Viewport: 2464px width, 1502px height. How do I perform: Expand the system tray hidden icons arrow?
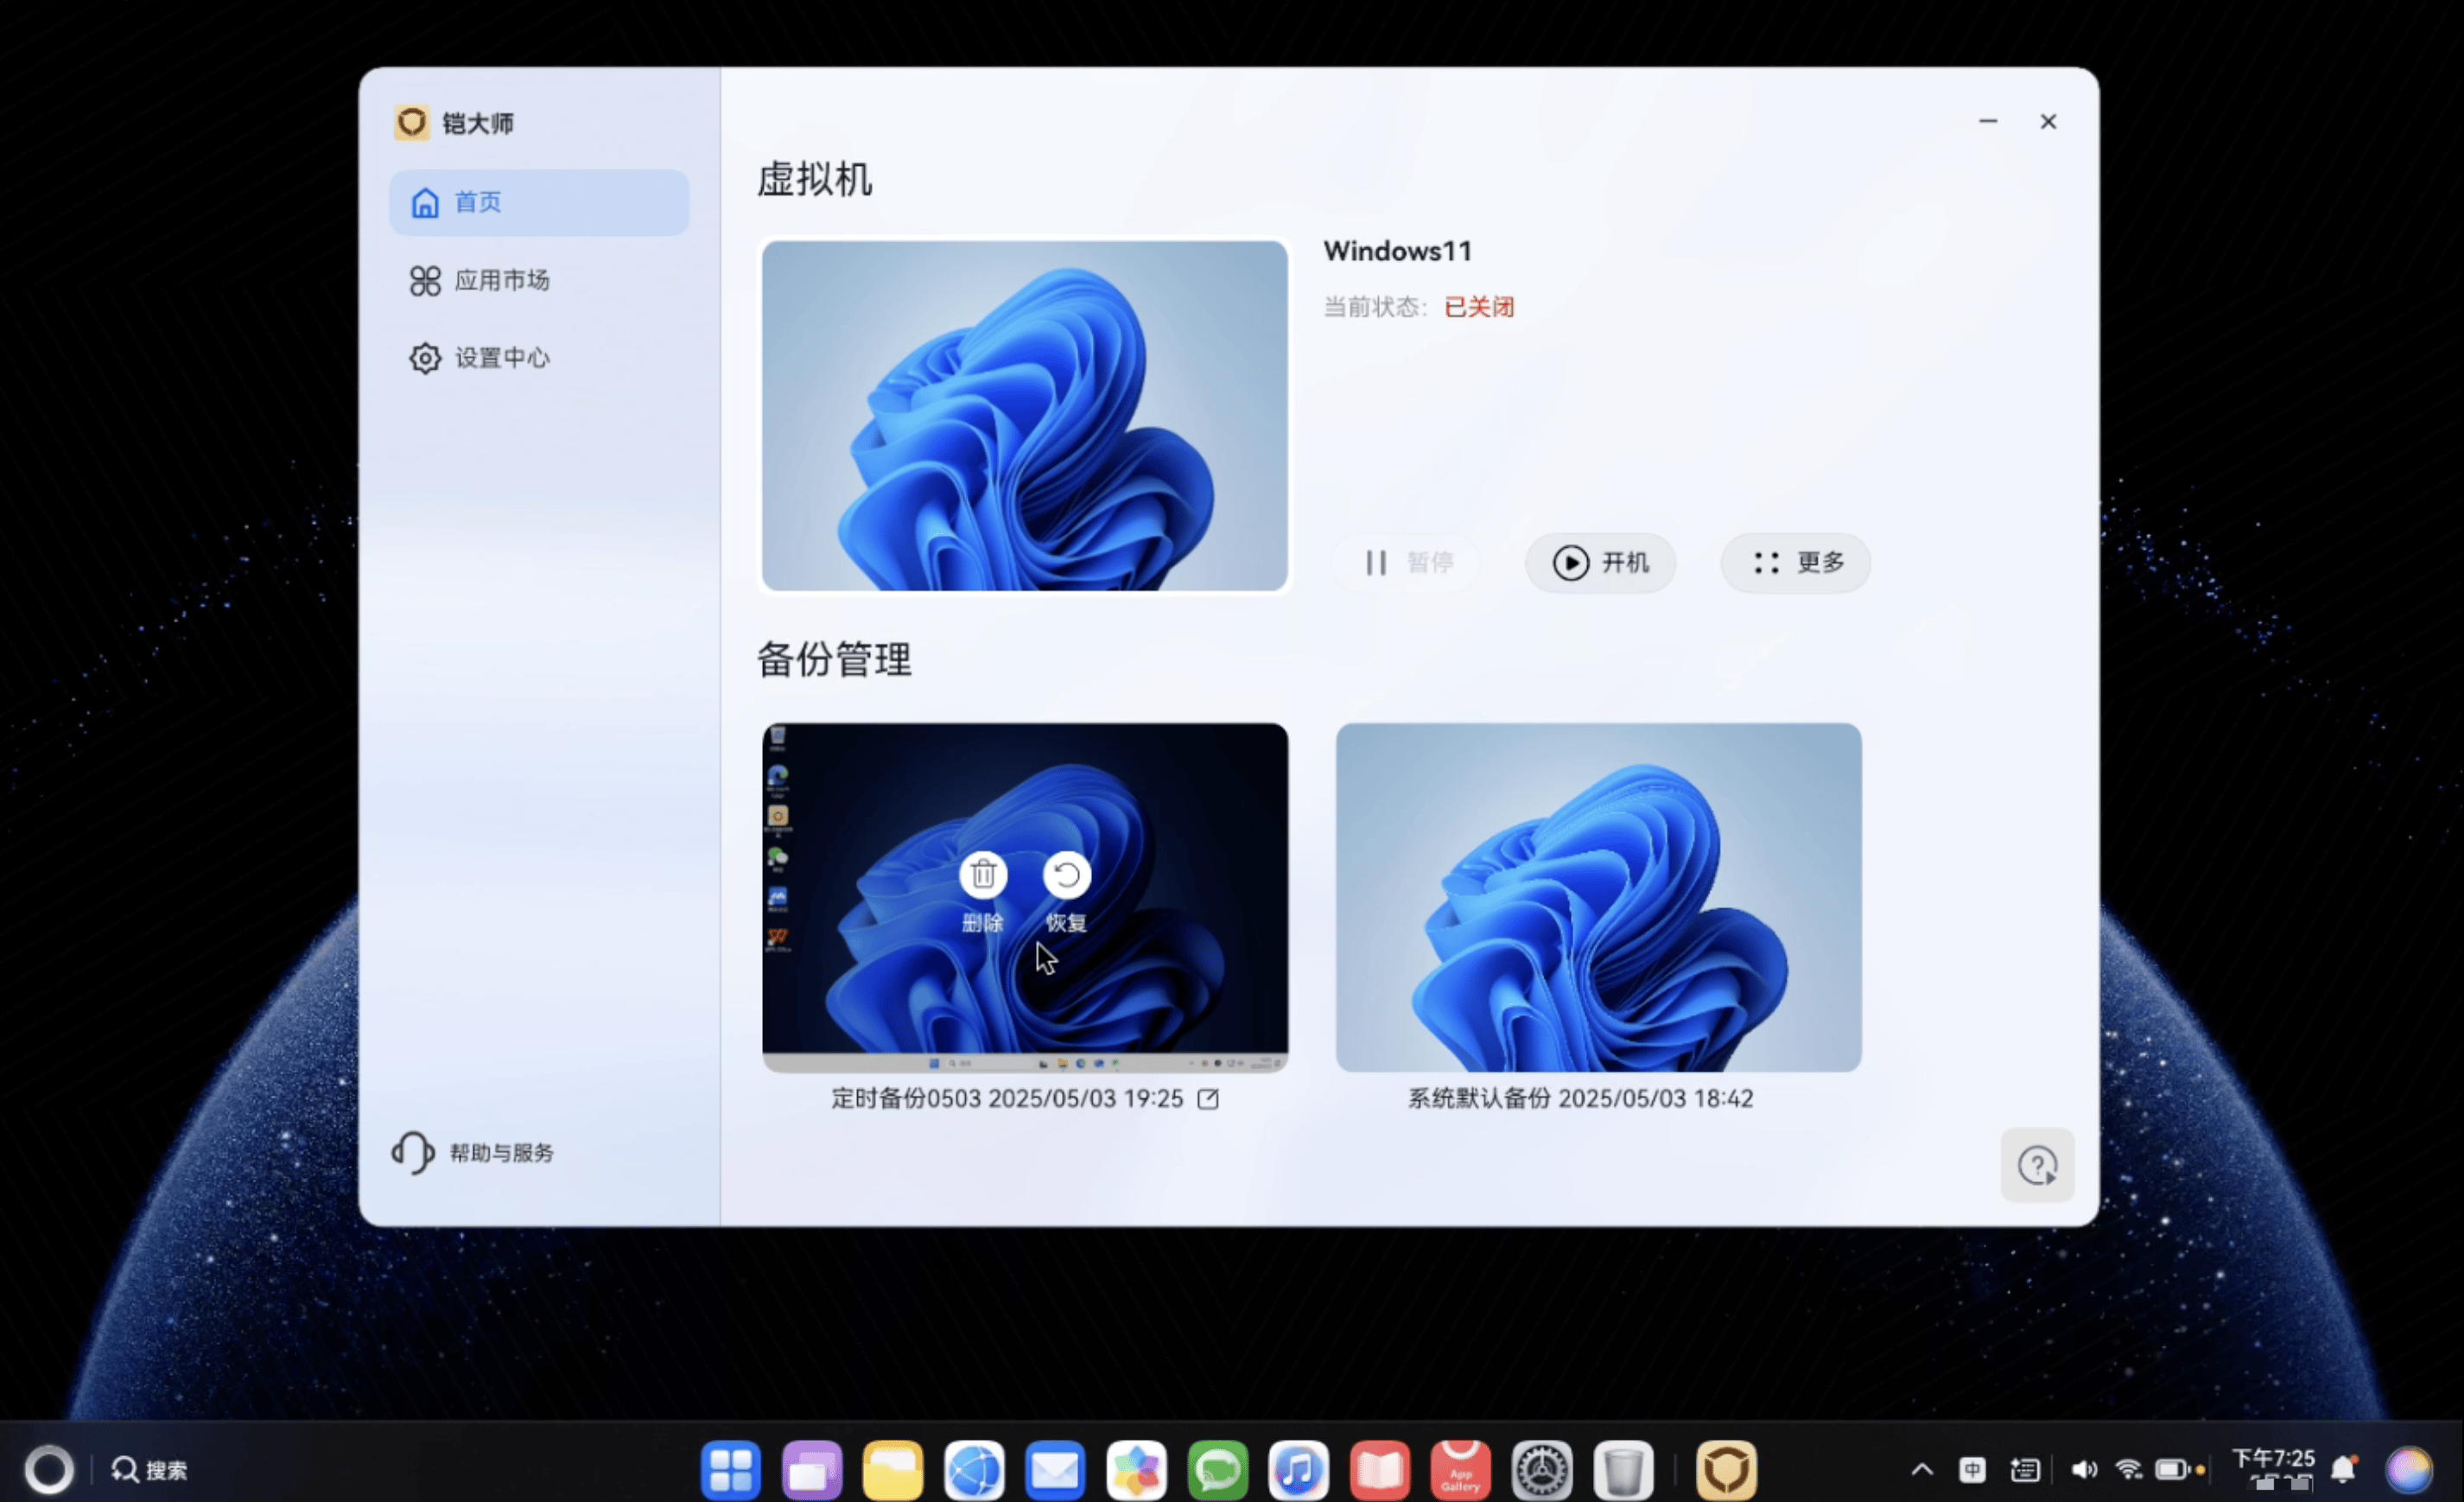point(1921,1469)
